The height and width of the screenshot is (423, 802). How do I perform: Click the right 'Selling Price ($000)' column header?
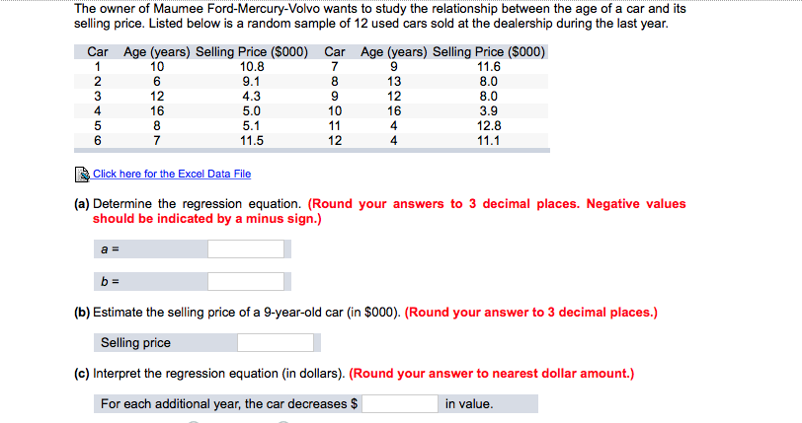click(489, 52)
